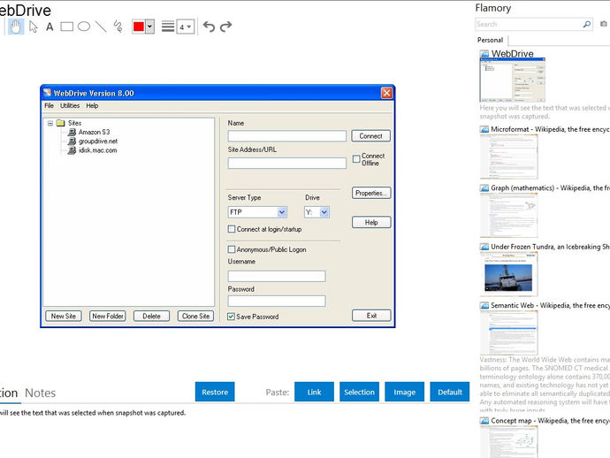This screenshot has width=610, height=458.
Task: Undo the last annotation
Action: (209, 27)
